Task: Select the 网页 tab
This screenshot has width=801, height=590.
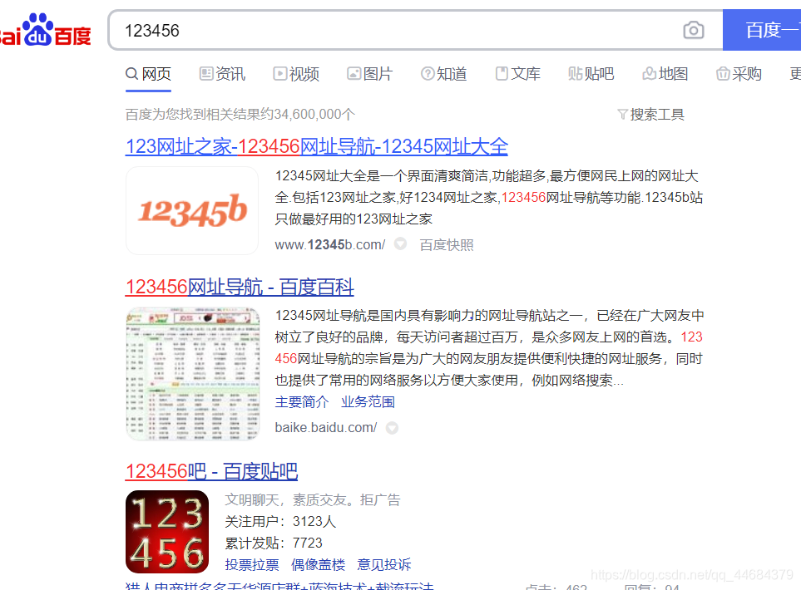Action: click(x=148, y=74)
